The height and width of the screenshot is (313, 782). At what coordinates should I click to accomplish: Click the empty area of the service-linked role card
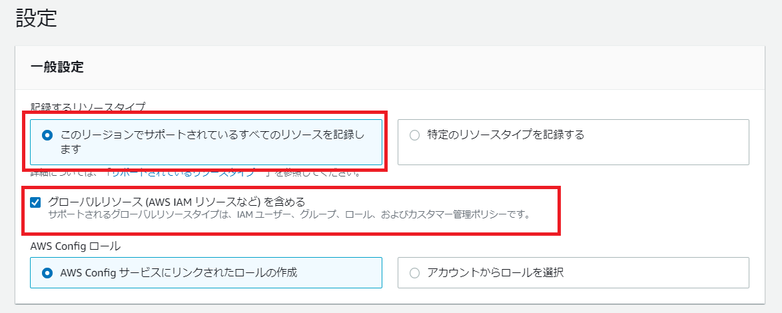(x=339, y=272)
